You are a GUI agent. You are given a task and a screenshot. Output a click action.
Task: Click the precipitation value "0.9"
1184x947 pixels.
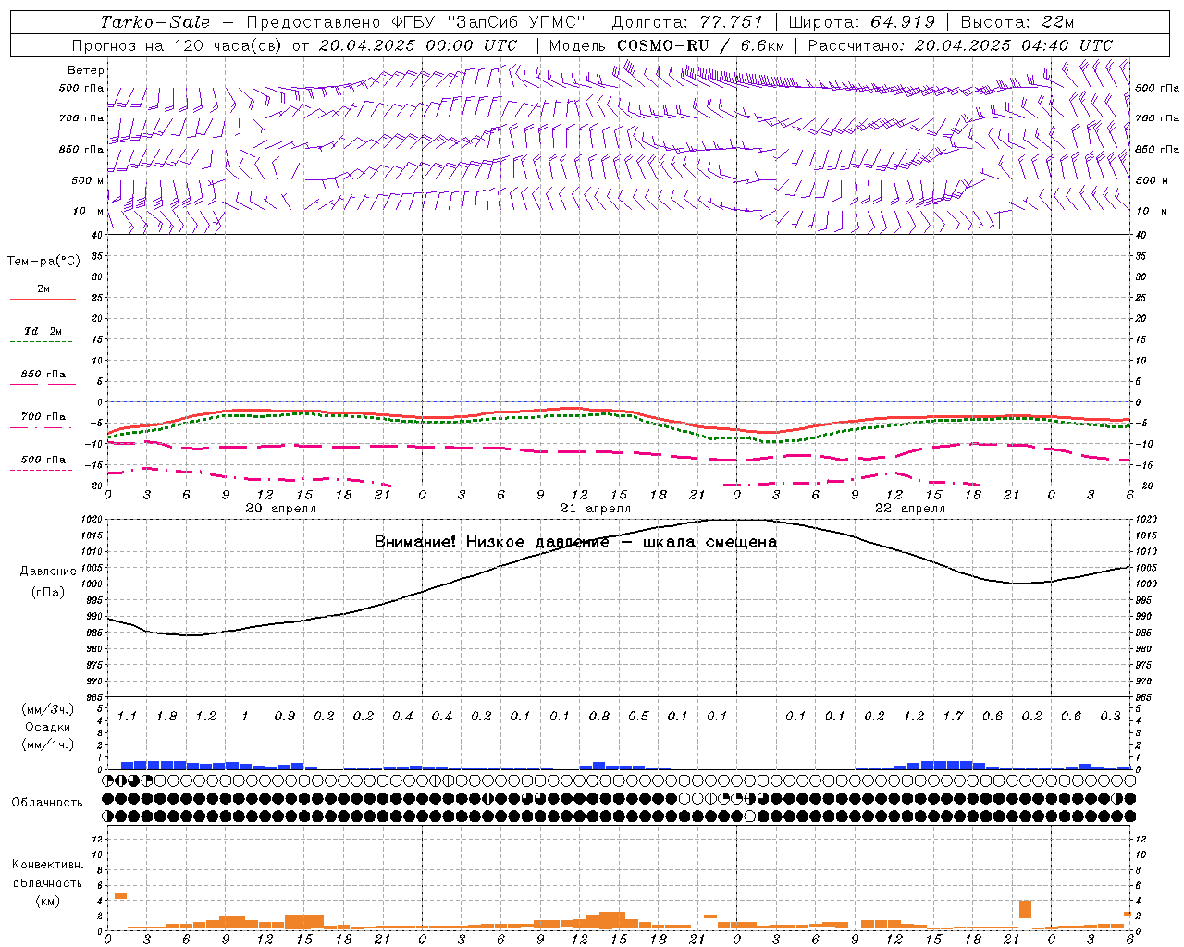[284, 717]
